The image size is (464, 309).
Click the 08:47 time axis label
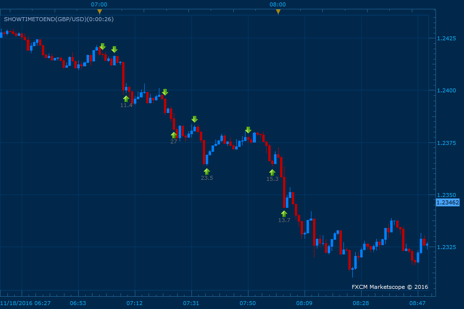click(417, 303)
